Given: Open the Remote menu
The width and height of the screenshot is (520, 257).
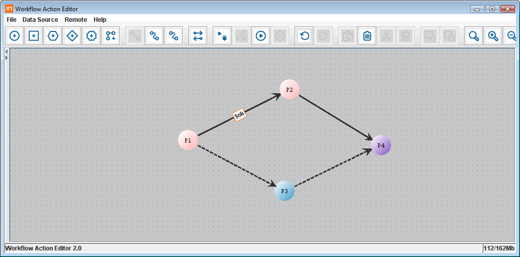Looking at the screenshot, I should click(x=76, y=20).
